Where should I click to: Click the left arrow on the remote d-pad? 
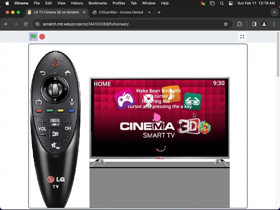pos(45,89)
